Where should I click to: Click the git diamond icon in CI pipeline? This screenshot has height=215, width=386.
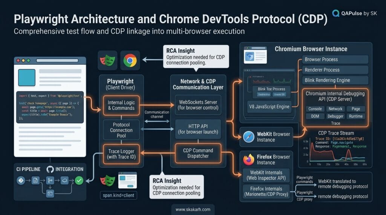pos(21,180)
